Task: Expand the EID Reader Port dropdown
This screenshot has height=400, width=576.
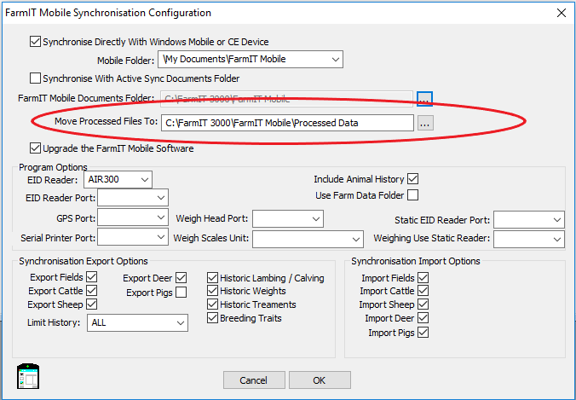Action: [x=133, y=197]
